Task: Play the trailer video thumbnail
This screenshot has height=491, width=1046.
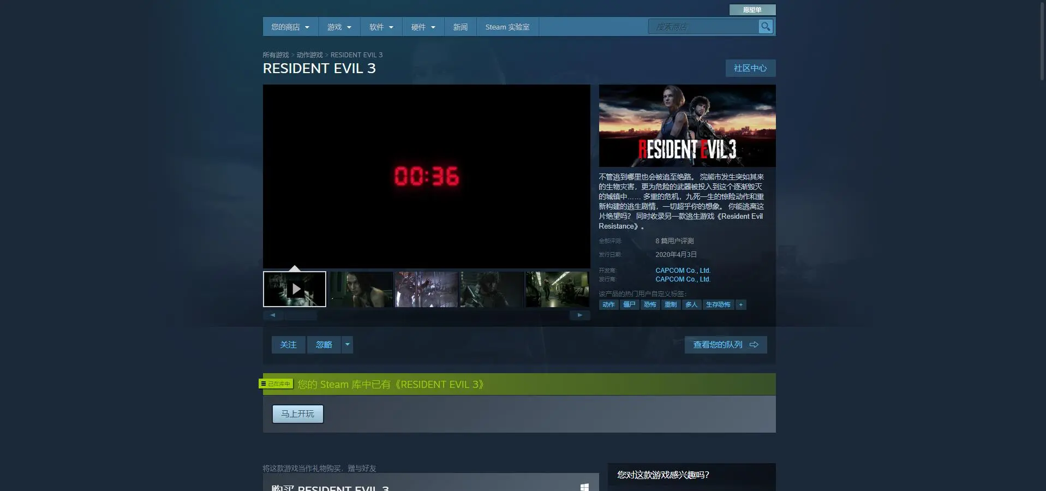Action: click(295, 289)
